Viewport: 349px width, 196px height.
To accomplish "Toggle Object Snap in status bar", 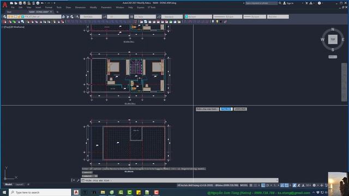I will 287,185.
